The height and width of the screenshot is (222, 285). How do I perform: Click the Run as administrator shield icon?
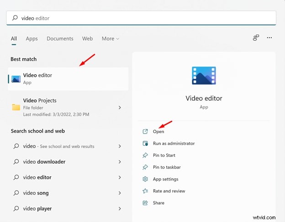145,144
